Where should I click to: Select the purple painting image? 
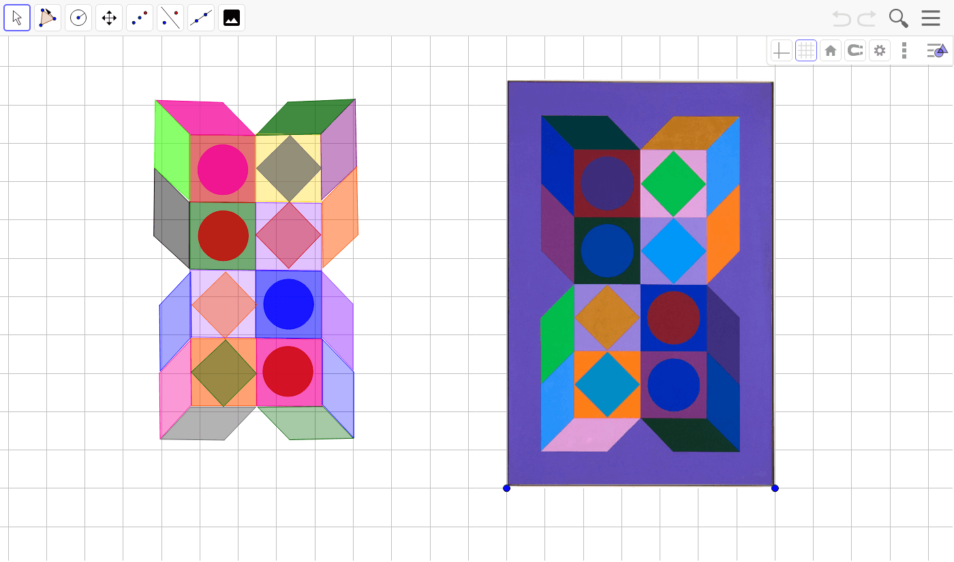pyautogui.click(x=641, y=283)
